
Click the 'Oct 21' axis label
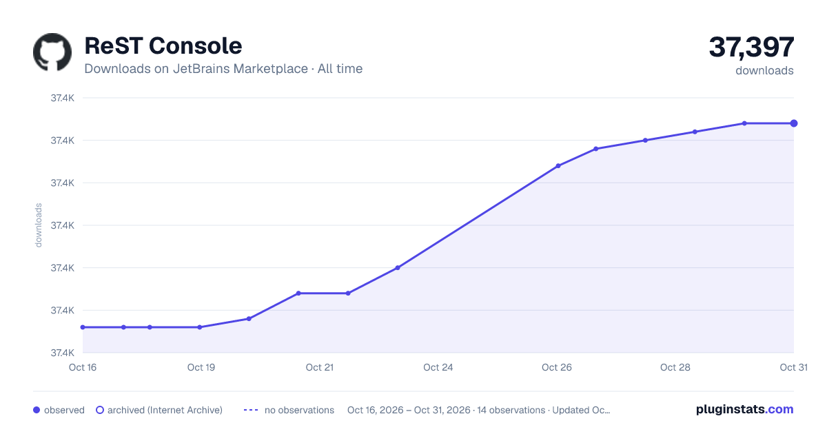pyautogui.click(x=320, y=367)
